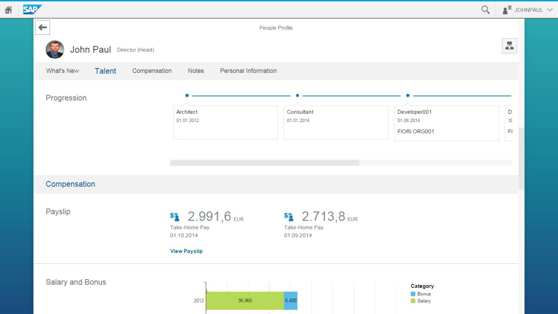The height and width of the screenshot is (314, 558).
Task: Click the home icon in top bar
Action: pos(8,10)
